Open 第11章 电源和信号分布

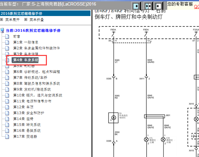click(32, 101)
